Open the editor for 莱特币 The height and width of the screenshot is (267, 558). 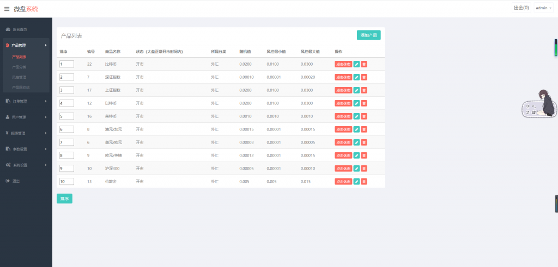[356, 116]
